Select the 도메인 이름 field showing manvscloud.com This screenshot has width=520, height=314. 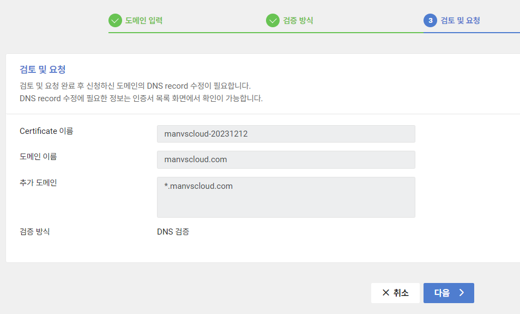286,159
